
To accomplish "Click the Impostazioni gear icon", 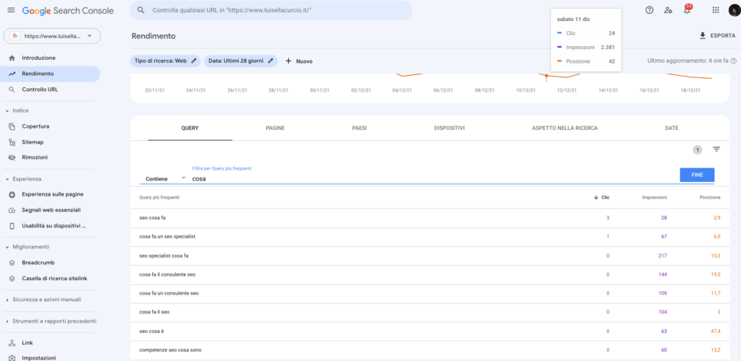I will [x=12, y=357].
